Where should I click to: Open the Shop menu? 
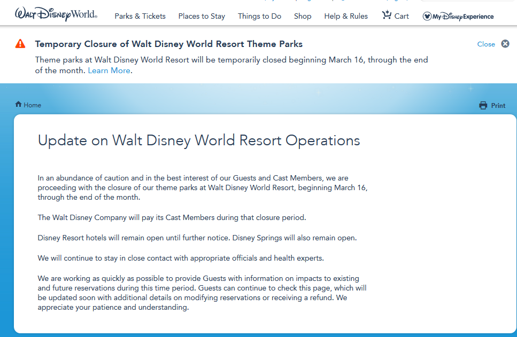[x=303, y=16]
